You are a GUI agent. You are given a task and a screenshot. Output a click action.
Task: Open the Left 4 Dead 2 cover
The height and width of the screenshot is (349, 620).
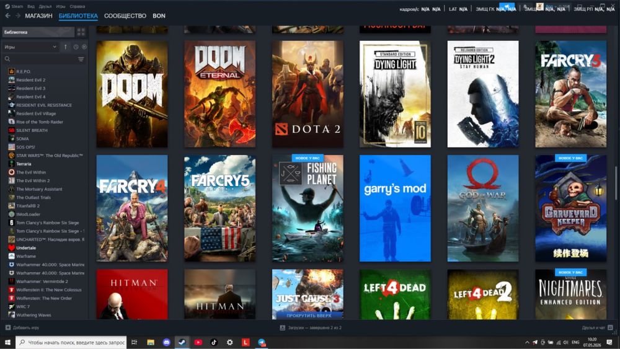pos(483,294)
